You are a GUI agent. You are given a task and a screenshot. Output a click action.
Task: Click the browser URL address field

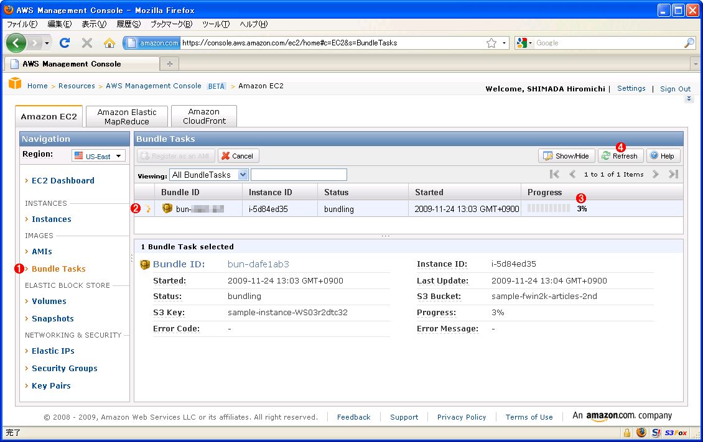click(x=333, y=43)
